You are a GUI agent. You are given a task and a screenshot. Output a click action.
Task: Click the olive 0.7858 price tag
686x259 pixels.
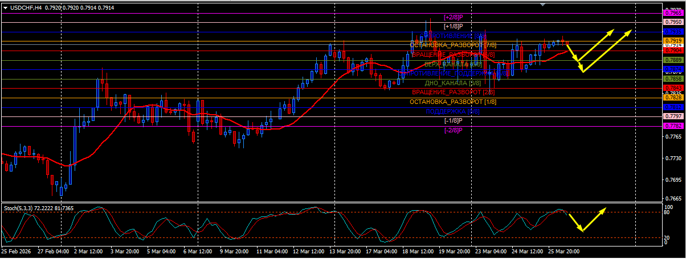pyautogui.click(x=673, y=78)
